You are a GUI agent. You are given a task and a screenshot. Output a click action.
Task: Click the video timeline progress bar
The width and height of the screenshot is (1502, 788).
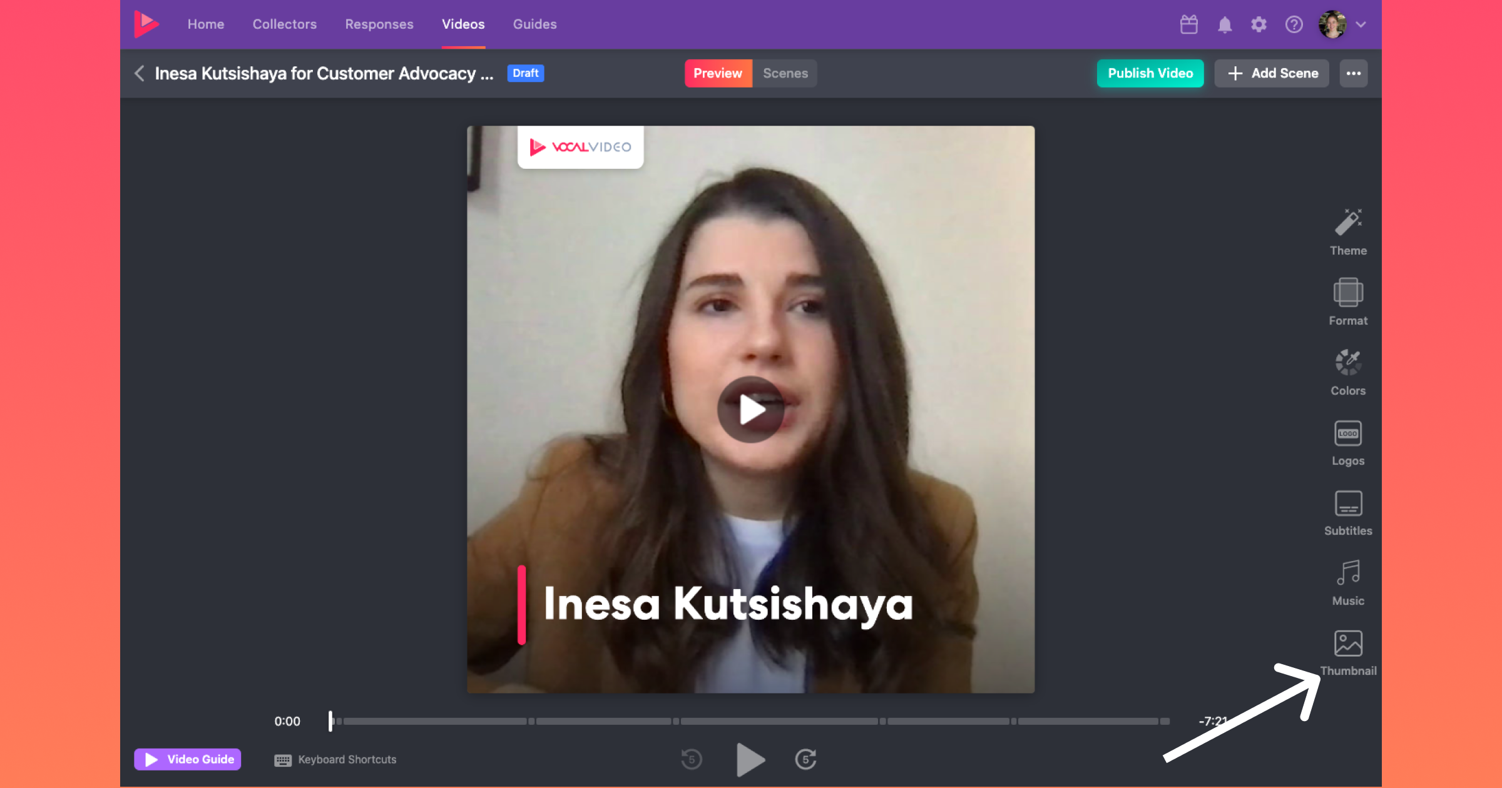click(751, 721)
